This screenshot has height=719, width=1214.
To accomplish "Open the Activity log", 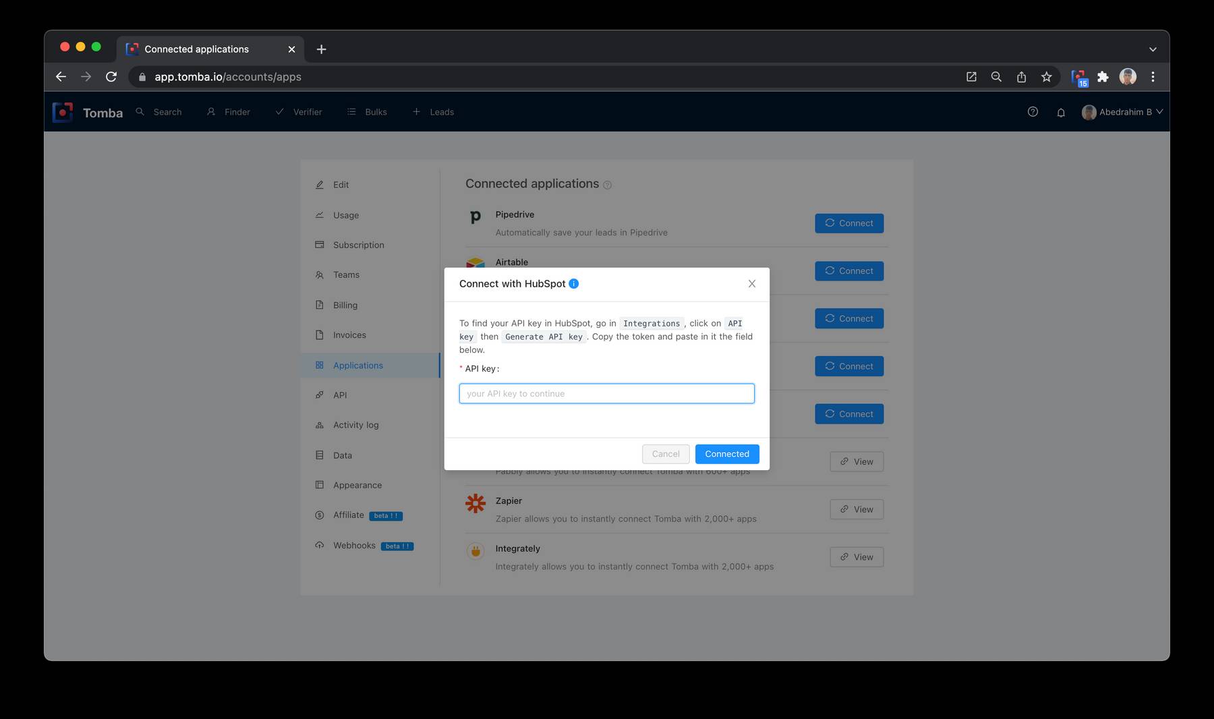I will [370, 425].
